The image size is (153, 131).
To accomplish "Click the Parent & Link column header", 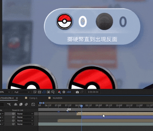I will pyautogui.click(x=18, y=110).
